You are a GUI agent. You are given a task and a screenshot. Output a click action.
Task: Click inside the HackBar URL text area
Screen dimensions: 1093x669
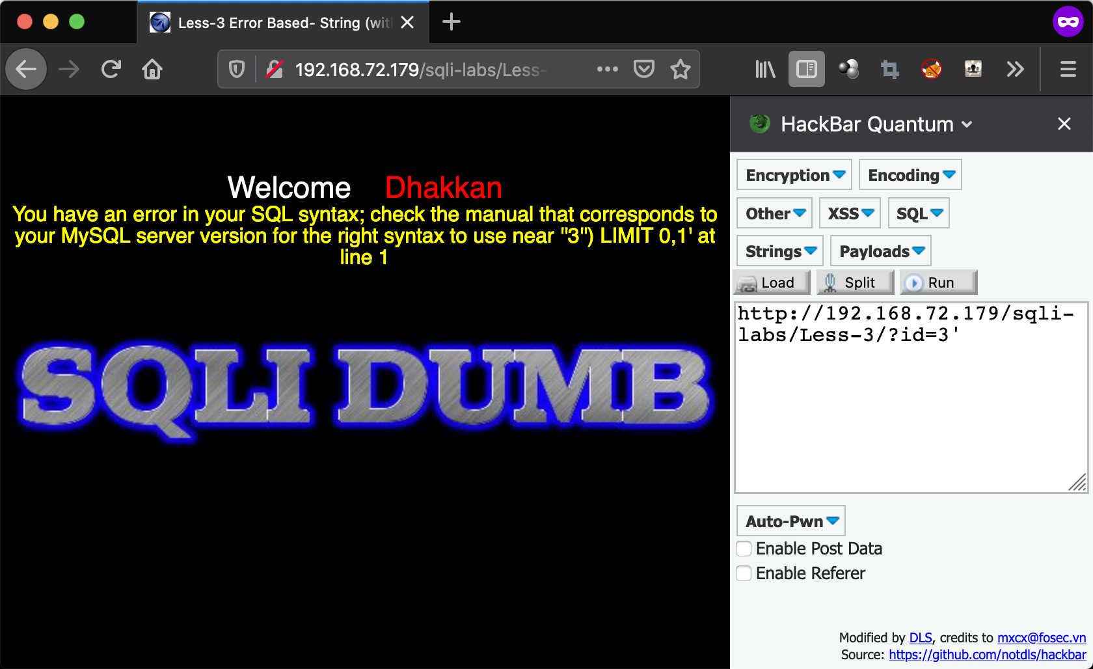[x=910, y=403]
